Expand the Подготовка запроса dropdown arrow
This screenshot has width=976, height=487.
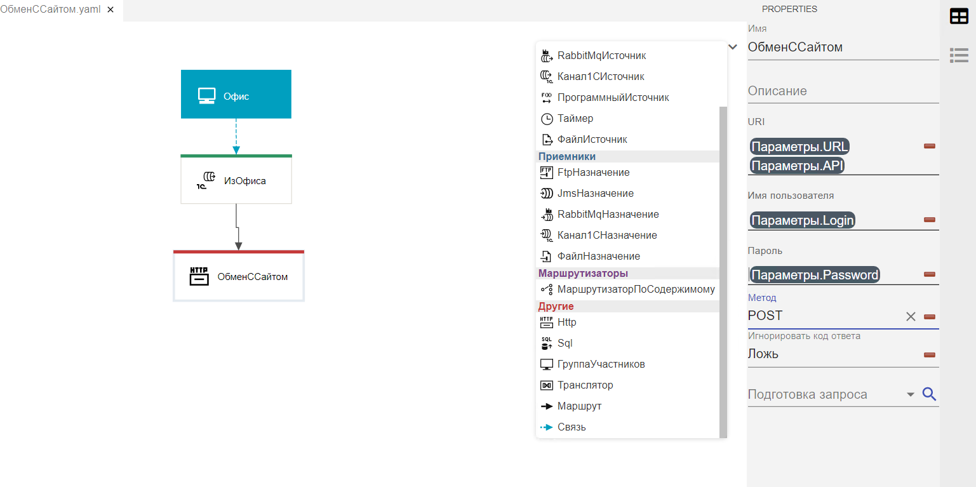(x=911, y=394)
